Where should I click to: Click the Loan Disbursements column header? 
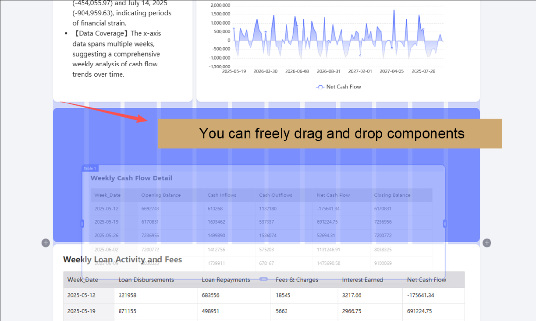click(146, 280)
